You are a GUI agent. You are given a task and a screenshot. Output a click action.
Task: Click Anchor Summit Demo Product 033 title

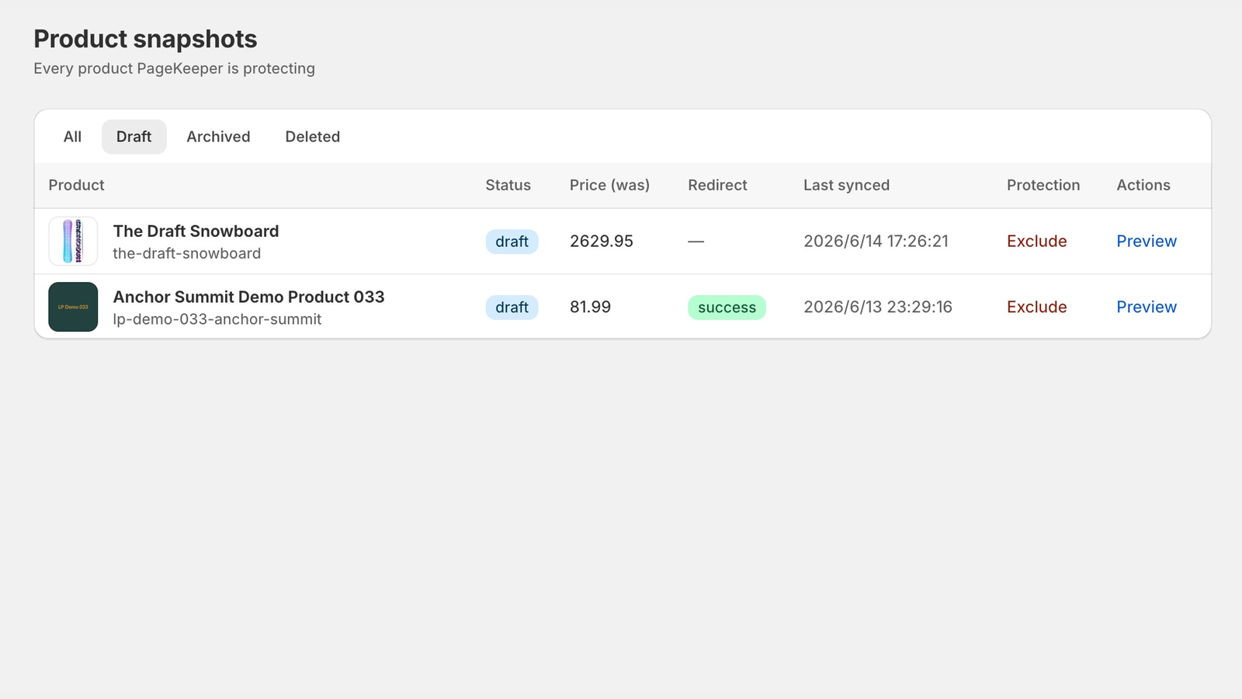coord(248,297)
